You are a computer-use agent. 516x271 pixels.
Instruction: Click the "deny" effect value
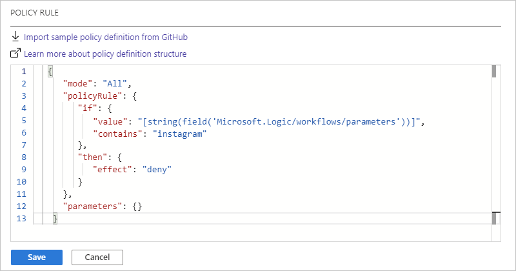tap(159, 170)
